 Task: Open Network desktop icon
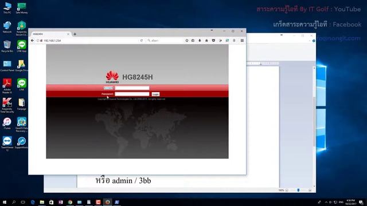click(x=7, y=27)
